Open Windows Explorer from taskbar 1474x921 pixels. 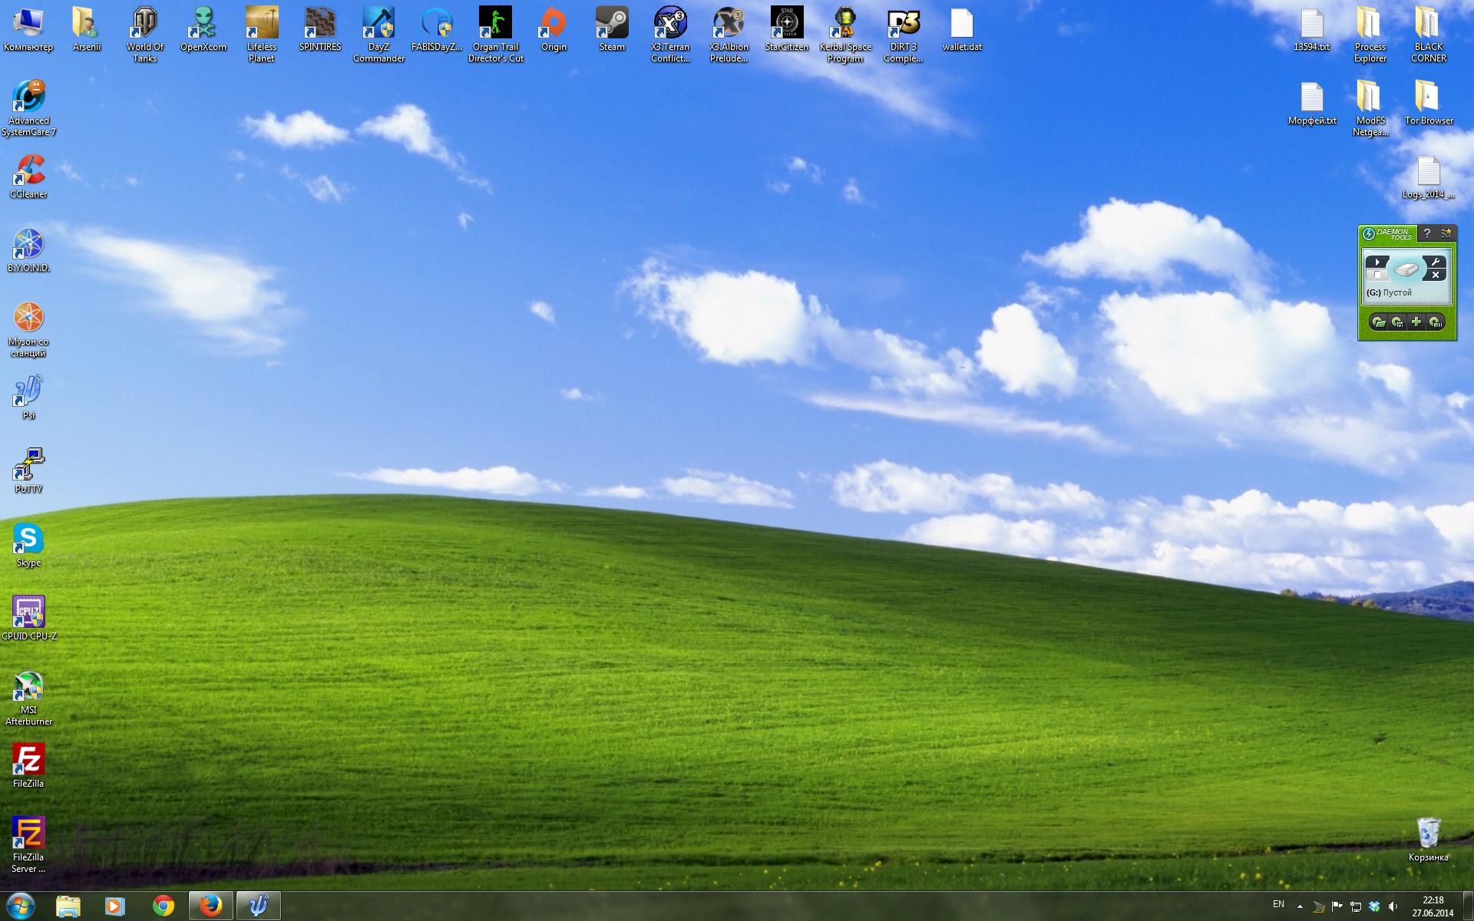pos(68,906)
